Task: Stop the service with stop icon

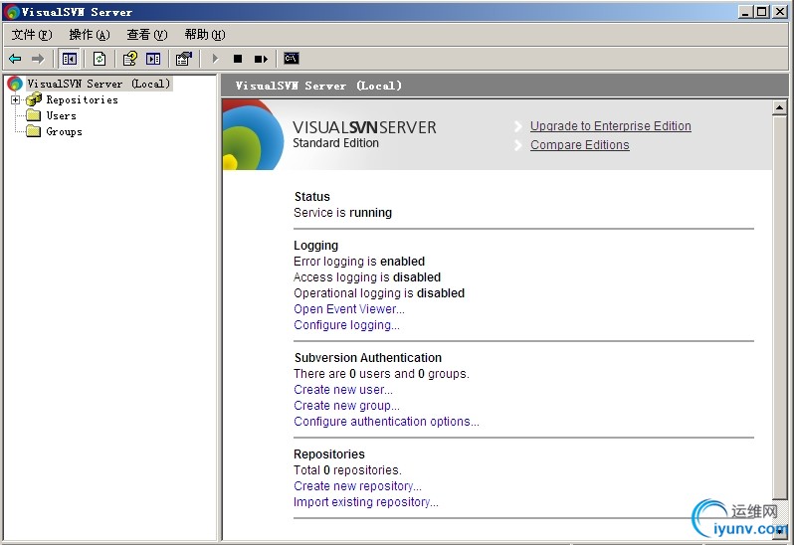Action: 238,60
